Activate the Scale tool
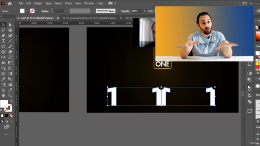Viewport: 260px width, 146px height. point(10,57)
